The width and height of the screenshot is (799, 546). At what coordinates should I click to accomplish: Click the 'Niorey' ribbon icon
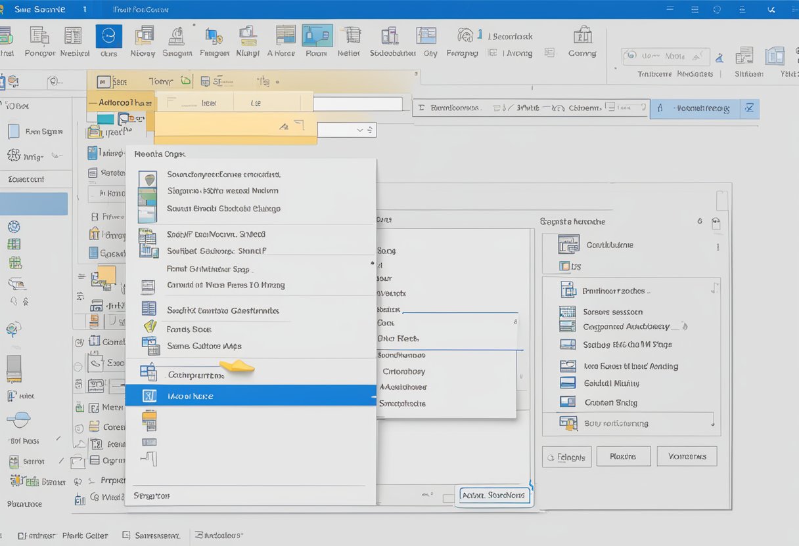coord(143,35)
